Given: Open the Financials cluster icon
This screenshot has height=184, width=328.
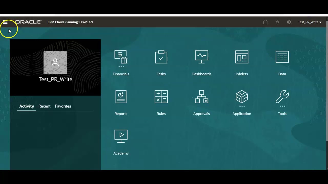Looking at the screenshot, I should pos(121,57).
